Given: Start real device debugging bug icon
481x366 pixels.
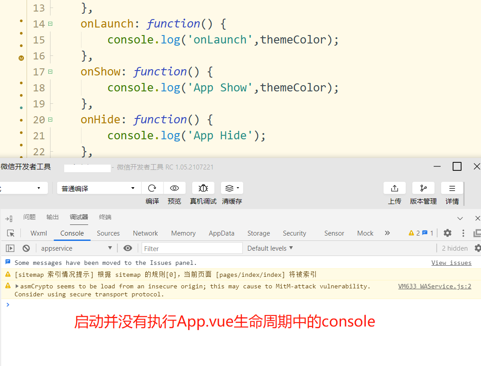Looking at the screenshot, I should click(203, 188).
